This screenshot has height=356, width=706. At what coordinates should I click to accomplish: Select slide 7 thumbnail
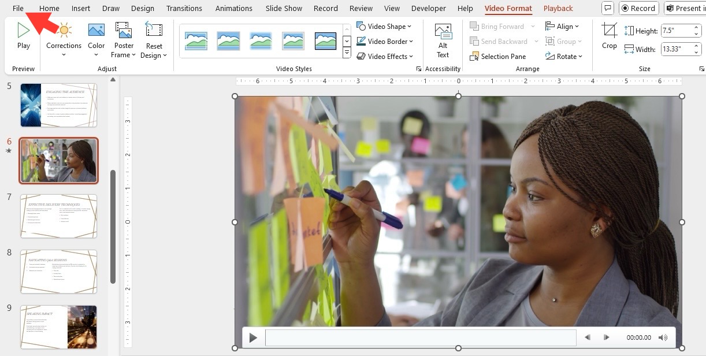pos(58,216)
